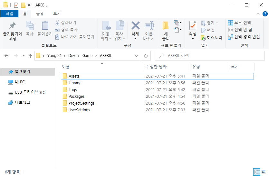Select the Assets folder
269x176 pixels.
click(x=157, y=76)
